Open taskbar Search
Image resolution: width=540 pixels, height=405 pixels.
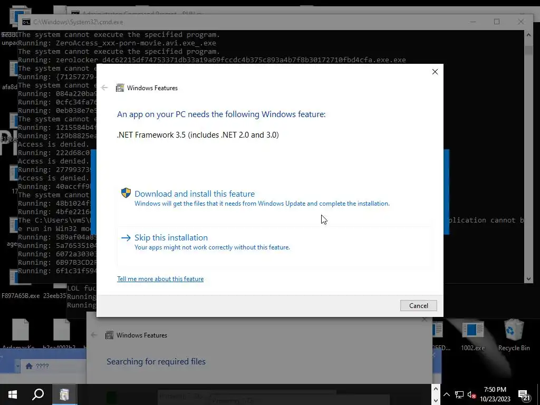pyautogui.click(x=38, y=394)
